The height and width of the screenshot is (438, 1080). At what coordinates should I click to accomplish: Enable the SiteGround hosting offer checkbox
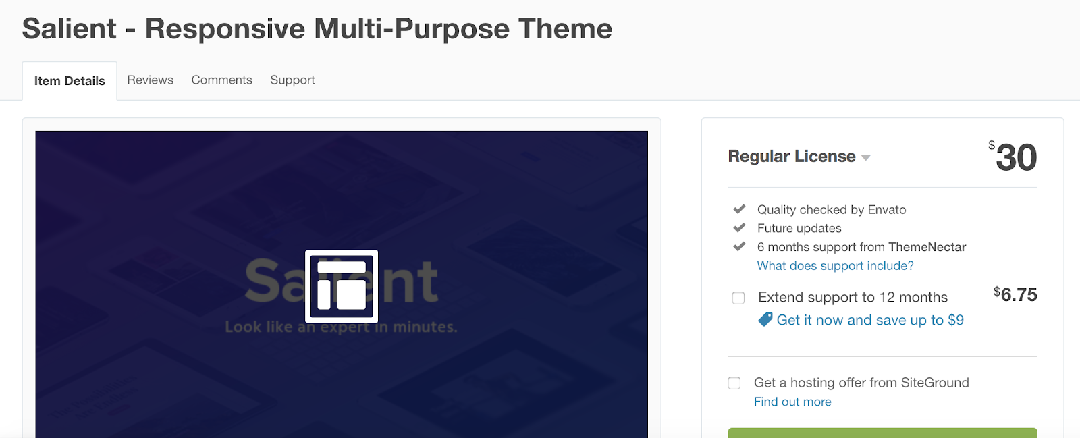(x=734, y=383)
